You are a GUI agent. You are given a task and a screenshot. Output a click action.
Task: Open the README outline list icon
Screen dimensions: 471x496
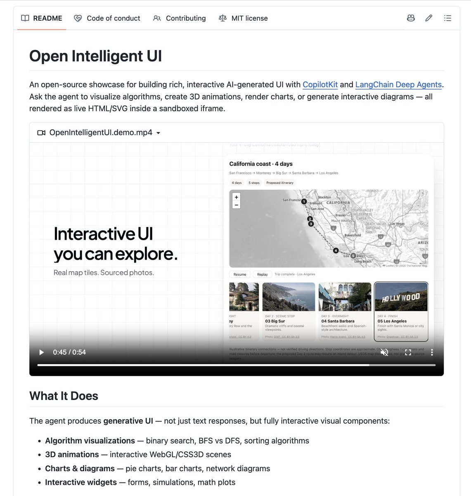(x=447, y=18)
